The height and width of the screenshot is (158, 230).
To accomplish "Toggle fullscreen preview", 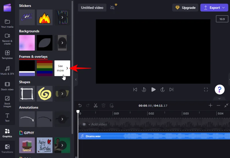I will coord(206,90).
